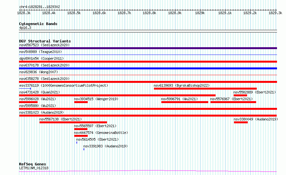Click the 1828.8k ruler tick label
The width and height of the screenshot is (286, 175).
tap(149, 13)
